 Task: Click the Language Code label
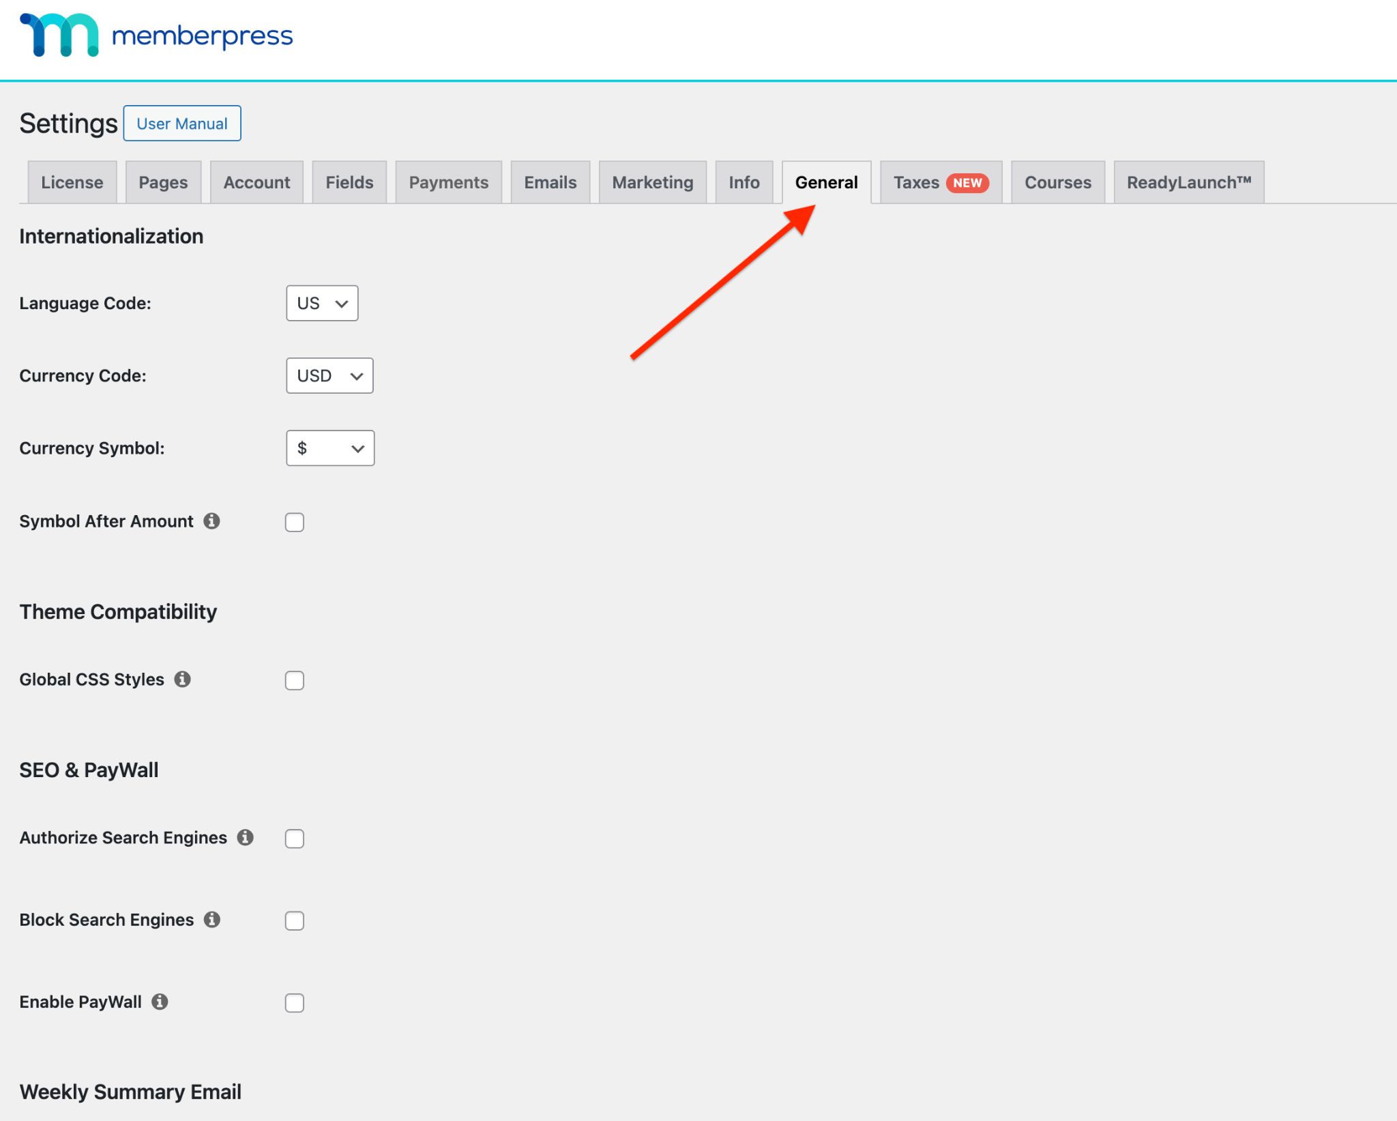click(x=85, y=304)
